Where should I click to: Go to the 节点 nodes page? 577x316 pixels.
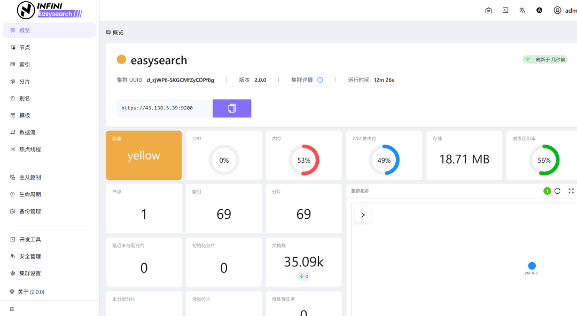(x=49, y=48)
